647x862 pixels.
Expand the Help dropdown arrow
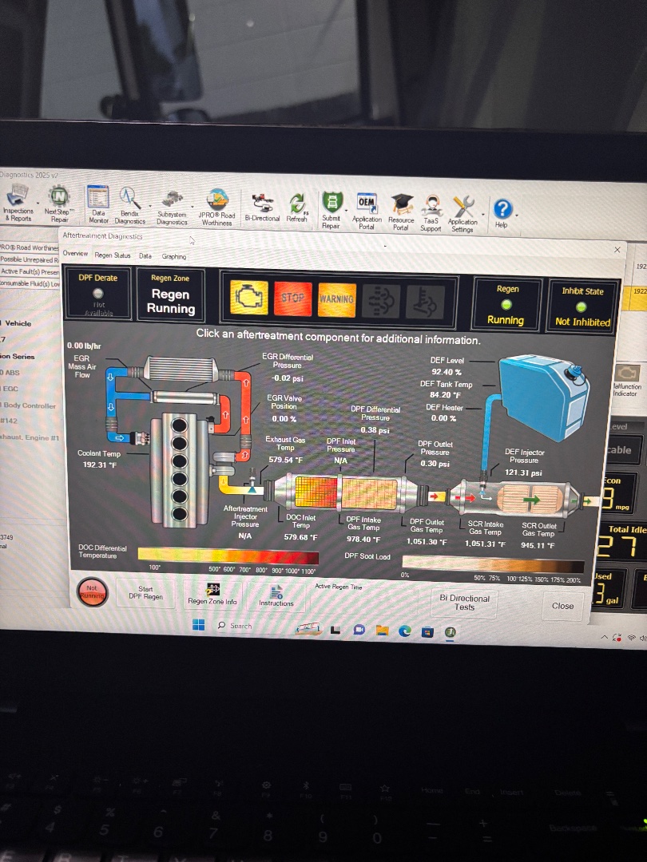(x=518, y=214)
